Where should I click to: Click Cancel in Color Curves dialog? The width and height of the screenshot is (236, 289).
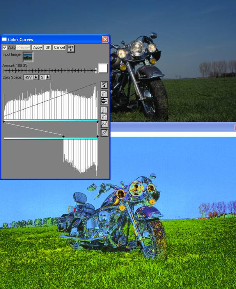tap(59, 48)
